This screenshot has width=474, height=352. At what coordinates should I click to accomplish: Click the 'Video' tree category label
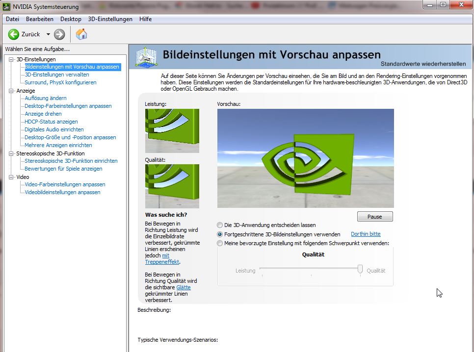pyautogui.click(x=23, y=177)
